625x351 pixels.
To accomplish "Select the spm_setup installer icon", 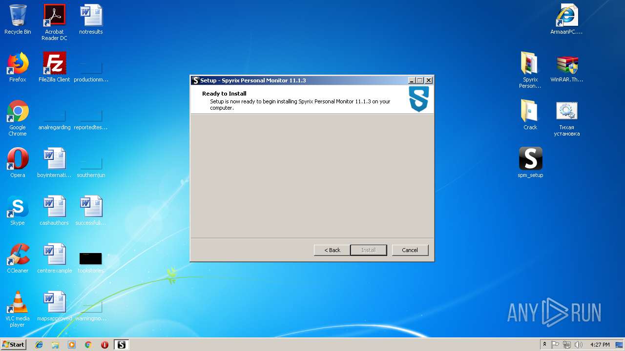I will coord(530,163).
